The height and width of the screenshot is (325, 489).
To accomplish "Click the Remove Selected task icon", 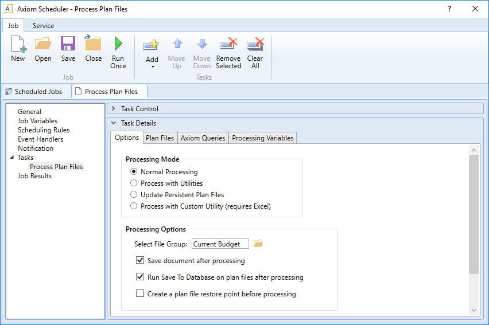I will coord(228,44).
